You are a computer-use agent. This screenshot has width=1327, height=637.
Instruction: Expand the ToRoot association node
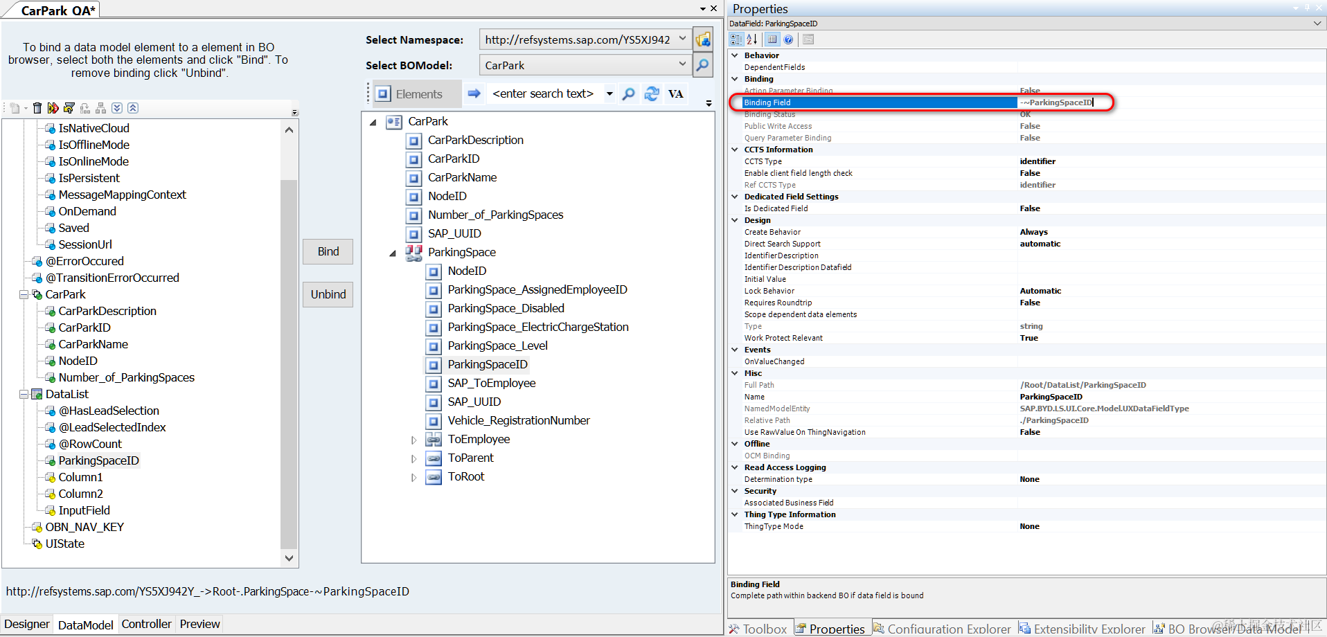(x=413, y=478)
